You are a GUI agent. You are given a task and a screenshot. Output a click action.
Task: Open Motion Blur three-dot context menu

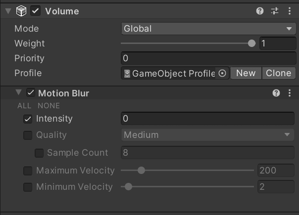290,93
